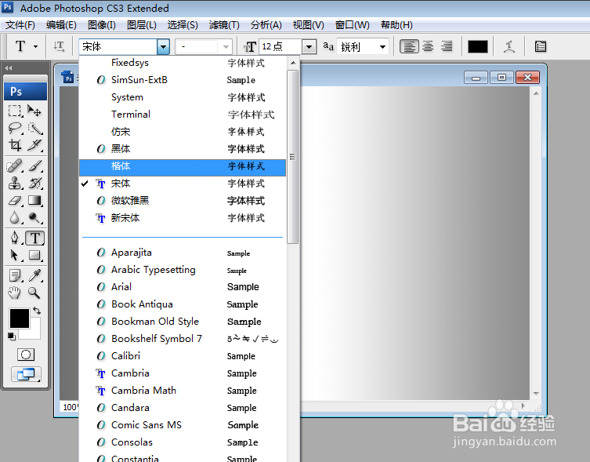The width and height of the screenshot is (590, 462).
Task: Open the 滤镜(T) menu
Action: (x=224, y=25)
